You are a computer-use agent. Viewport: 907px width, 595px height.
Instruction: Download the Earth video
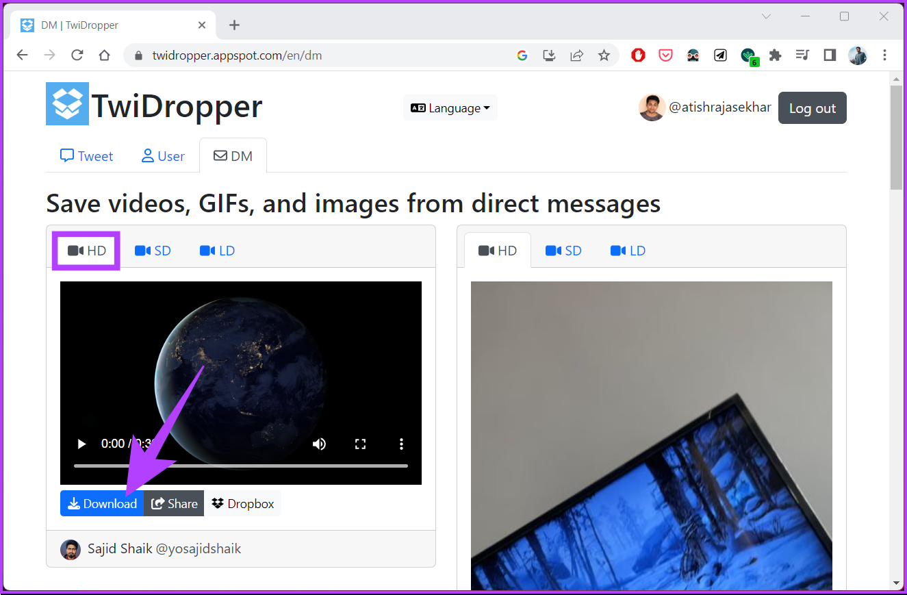[x=101, y=503]
